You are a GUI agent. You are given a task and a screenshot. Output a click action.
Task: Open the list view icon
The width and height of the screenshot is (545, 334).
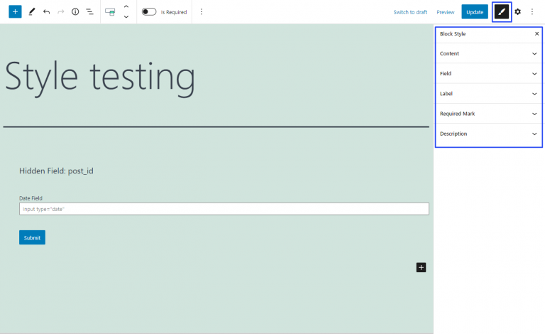pos(89,12)
